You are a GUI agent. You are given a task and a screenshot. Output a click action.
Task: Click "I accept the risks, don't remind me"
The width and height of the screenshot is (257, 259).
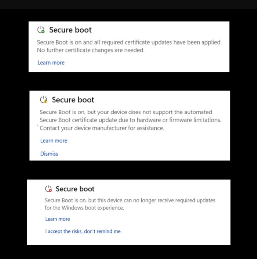click(x=83, y=231)
